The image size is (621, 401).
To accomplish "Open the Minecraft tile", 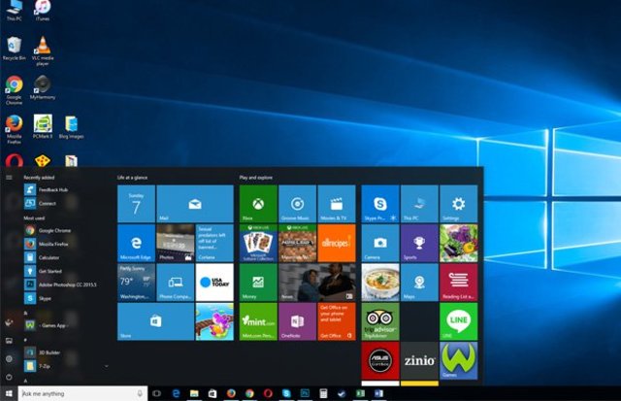I will 298,243.
